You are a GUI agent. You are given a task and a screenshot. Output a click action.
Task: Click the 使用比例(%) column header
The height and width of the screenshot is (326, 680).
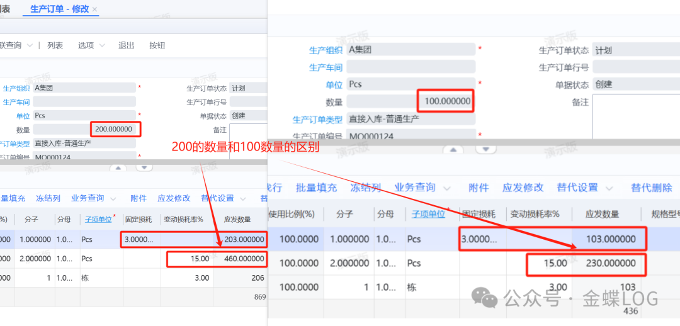pyautogui.click(x=291, y=214)
